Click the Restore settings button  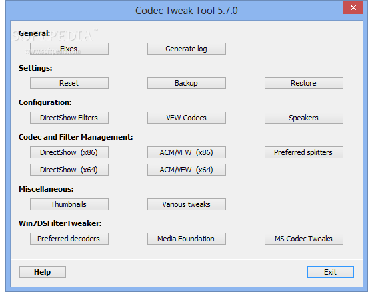tap(304, 83)
